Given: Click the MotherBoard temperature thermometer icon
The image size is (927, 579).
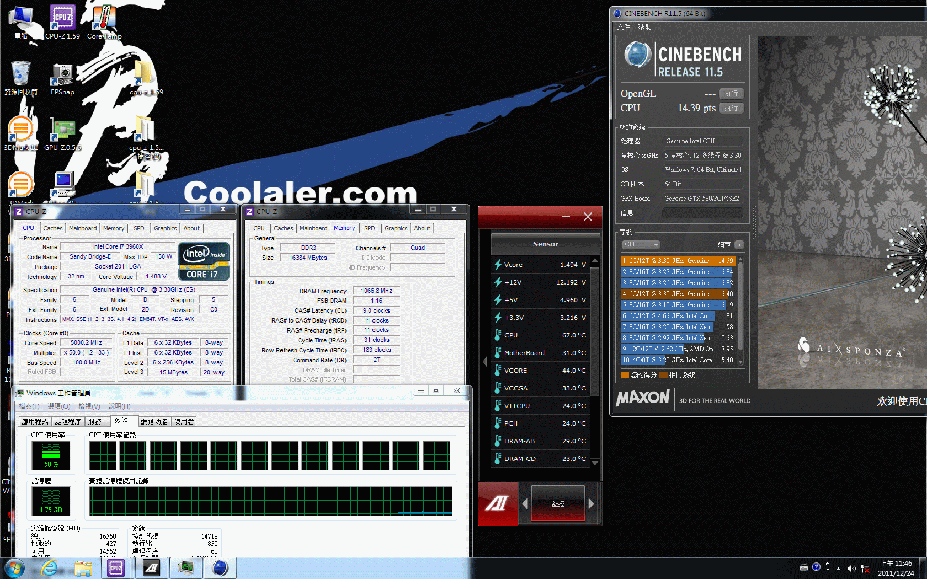Looking at the screenshot, I should click(x=498, y=352).
